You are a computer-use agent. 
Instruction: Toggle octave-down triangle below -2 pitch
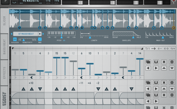point(98,89)
